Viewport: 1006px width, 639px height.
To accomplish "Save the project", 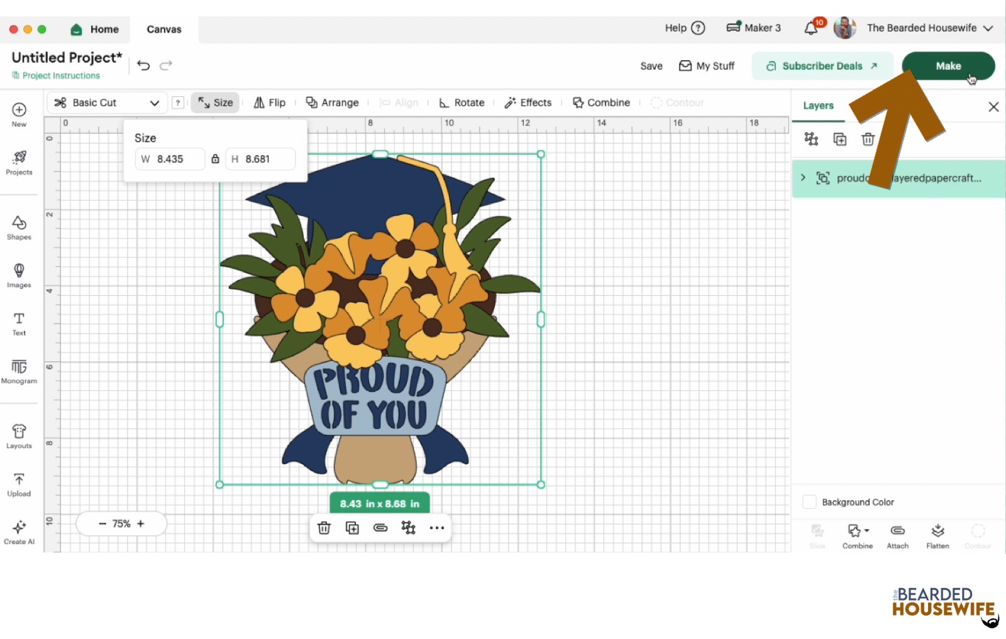I will (651, 66).
